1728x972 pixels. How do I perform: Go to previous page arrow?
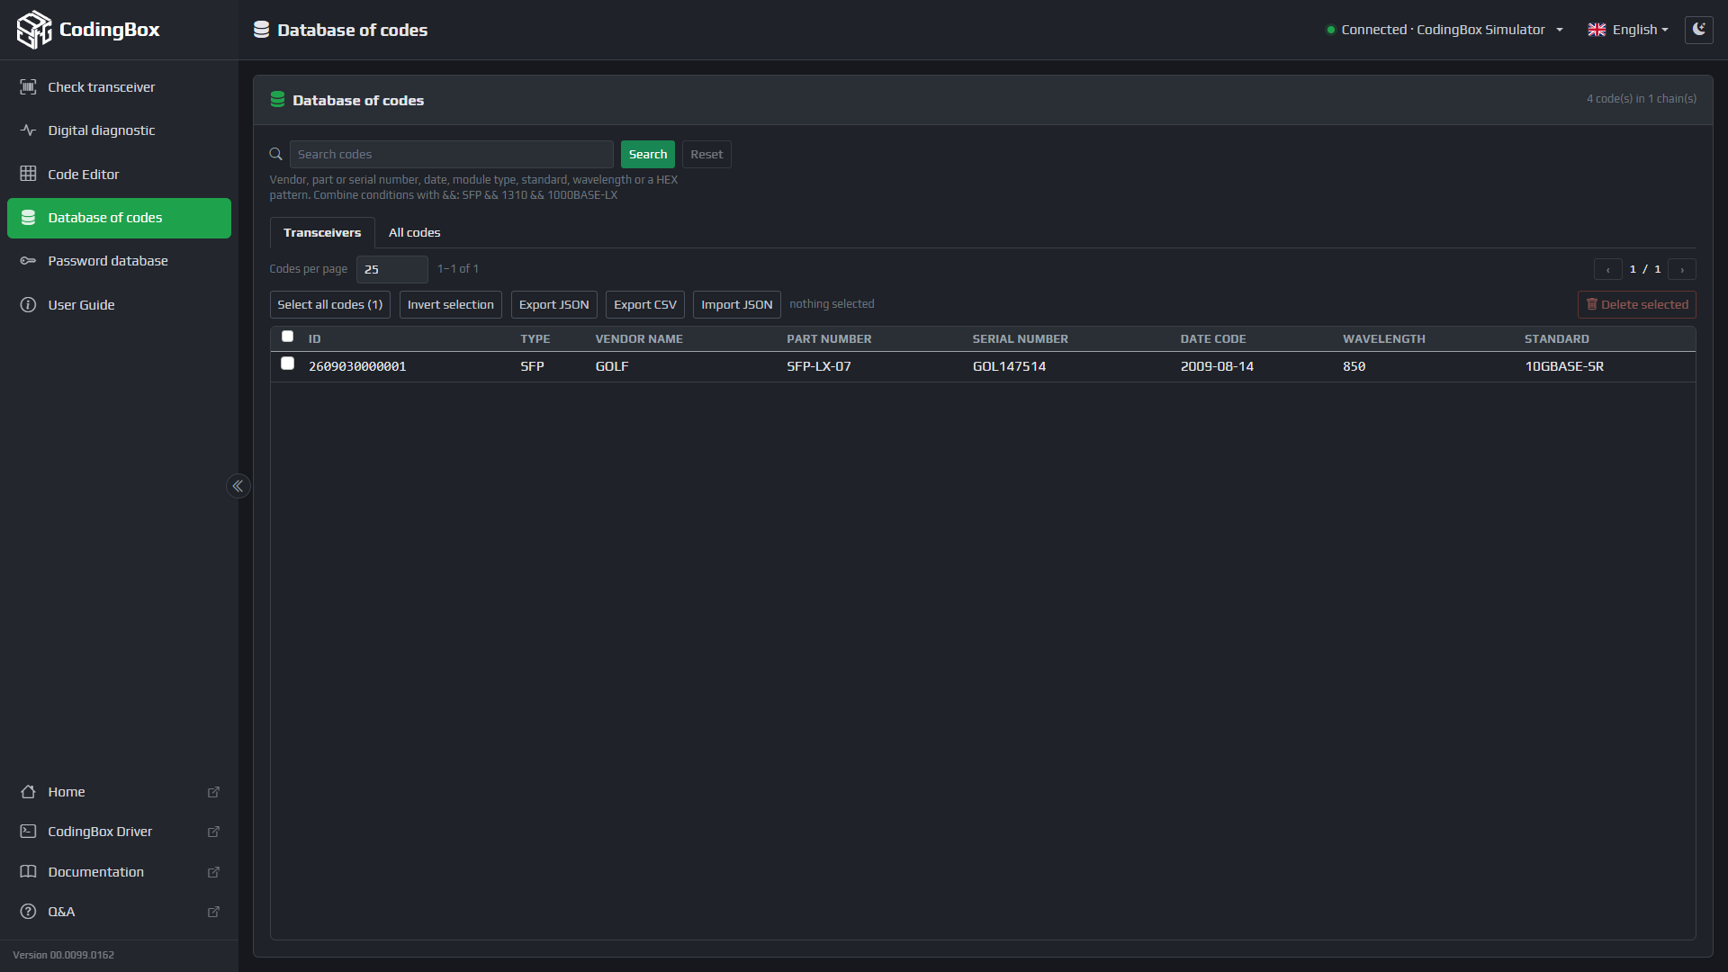click(1607, 269)
